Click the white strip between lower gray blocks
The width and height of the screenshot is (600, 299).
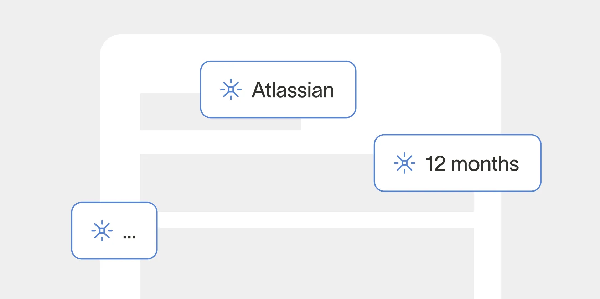(314, 220)
